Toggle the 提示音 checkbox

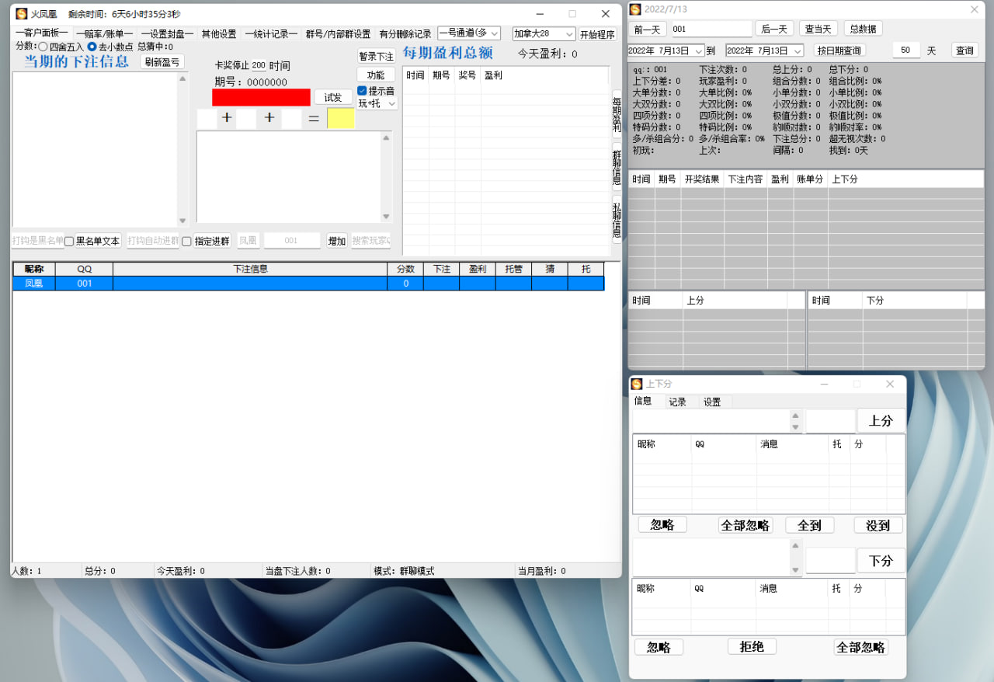tap(363, 91)
